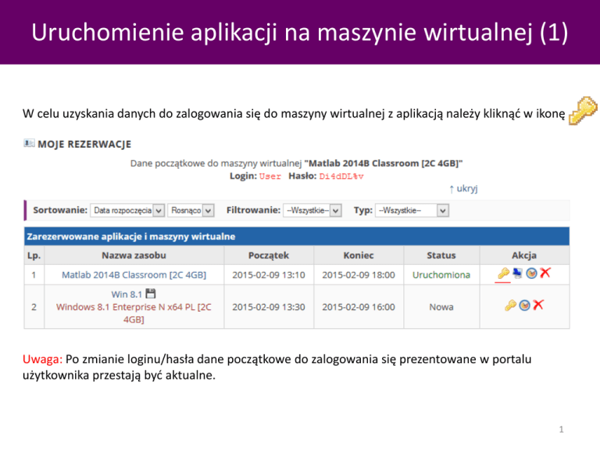This screenshot has width=600, height=450.
Task: Click the key icon for Win 8.1 row
Action: [x=511, y=305]
